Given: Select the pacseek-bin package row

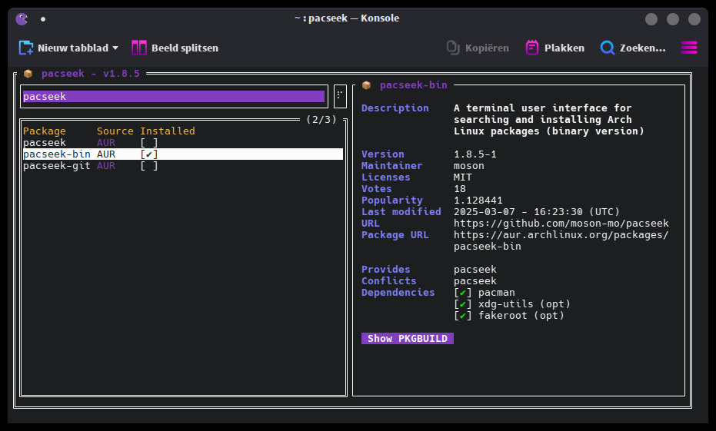Looking at the screenshot, I should click(x=183, y=154).
